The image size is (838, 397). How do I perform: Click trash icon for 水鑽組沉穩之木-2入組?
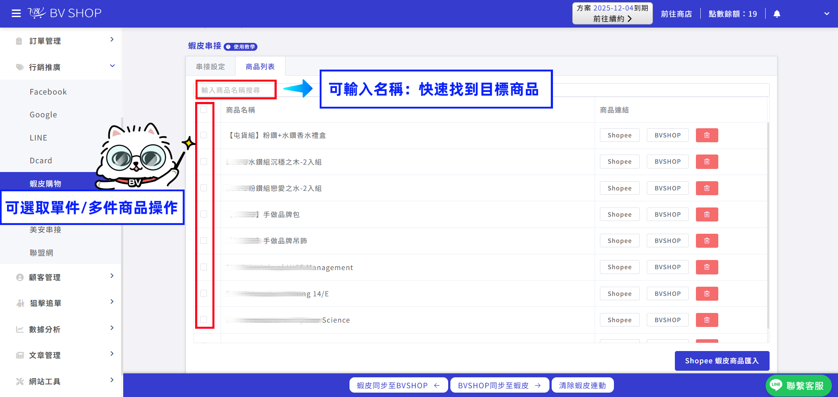click(707, 162)
